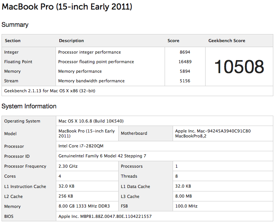Image resolution: width=276 pixels, height=224 pixels.
Task: Select 'Mac OS X 10.6.8 (Build 10K540)' value
Action: [x=91, y=121]
